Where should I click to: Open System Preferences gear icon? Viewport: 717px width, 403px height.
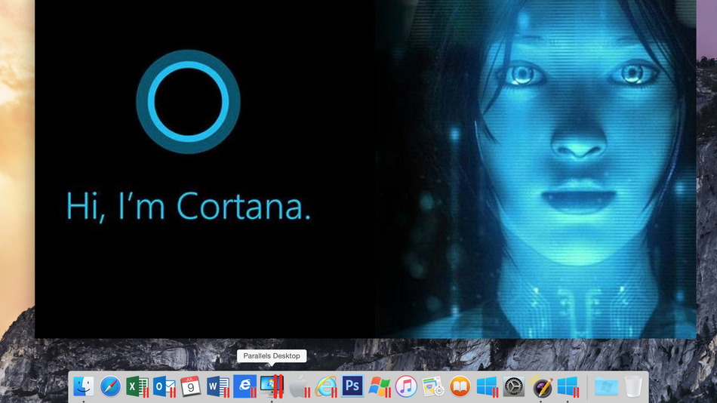pyautogui.click(x=514, y=386)
